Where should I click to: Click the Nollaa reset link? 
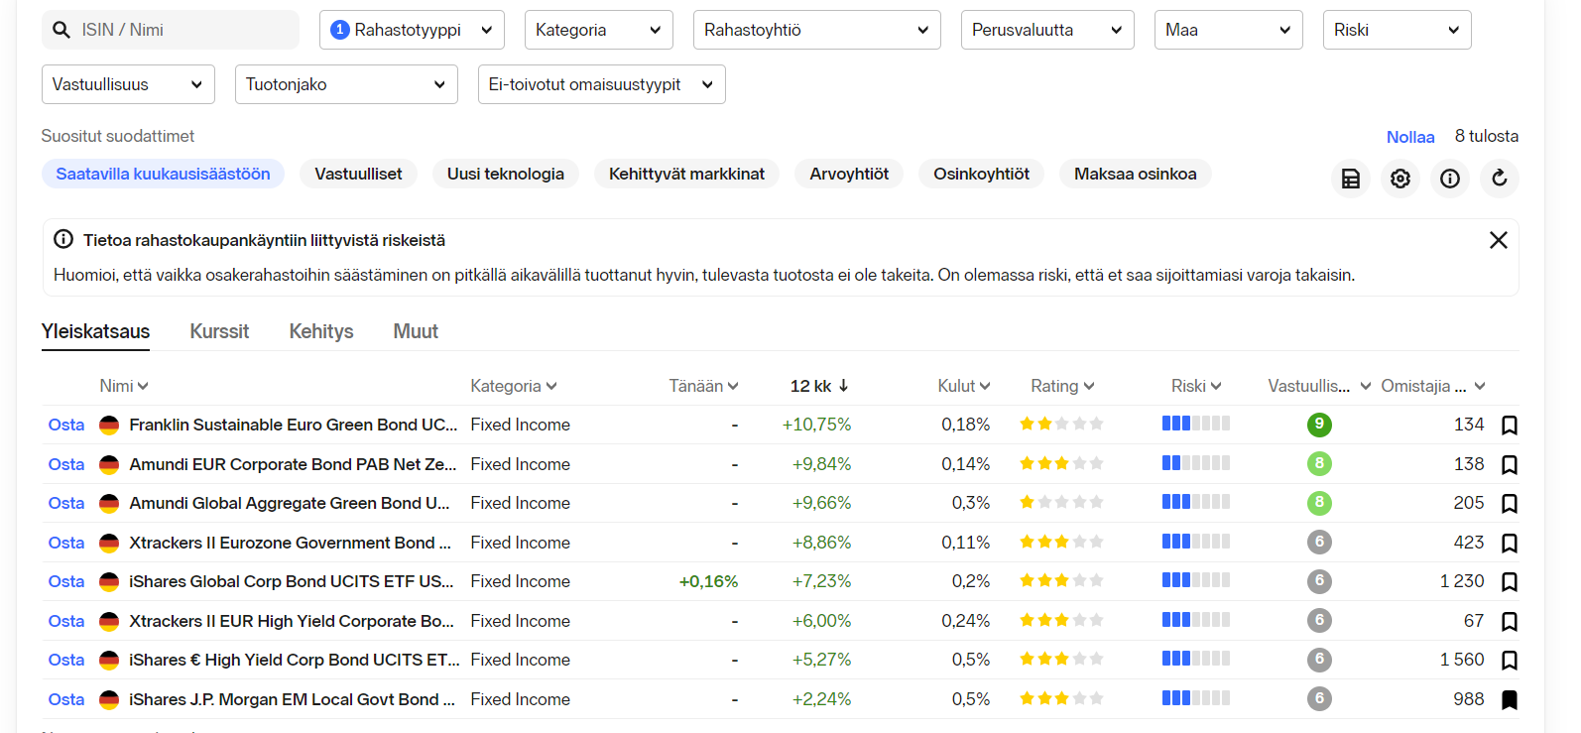[x=1410, y=137]
